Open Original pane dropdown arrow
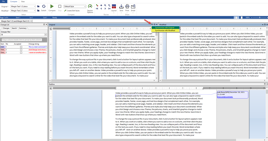Image resolution: width=268 pixels, height=141 pixels. pyautogui.click(x=152, y=25)
